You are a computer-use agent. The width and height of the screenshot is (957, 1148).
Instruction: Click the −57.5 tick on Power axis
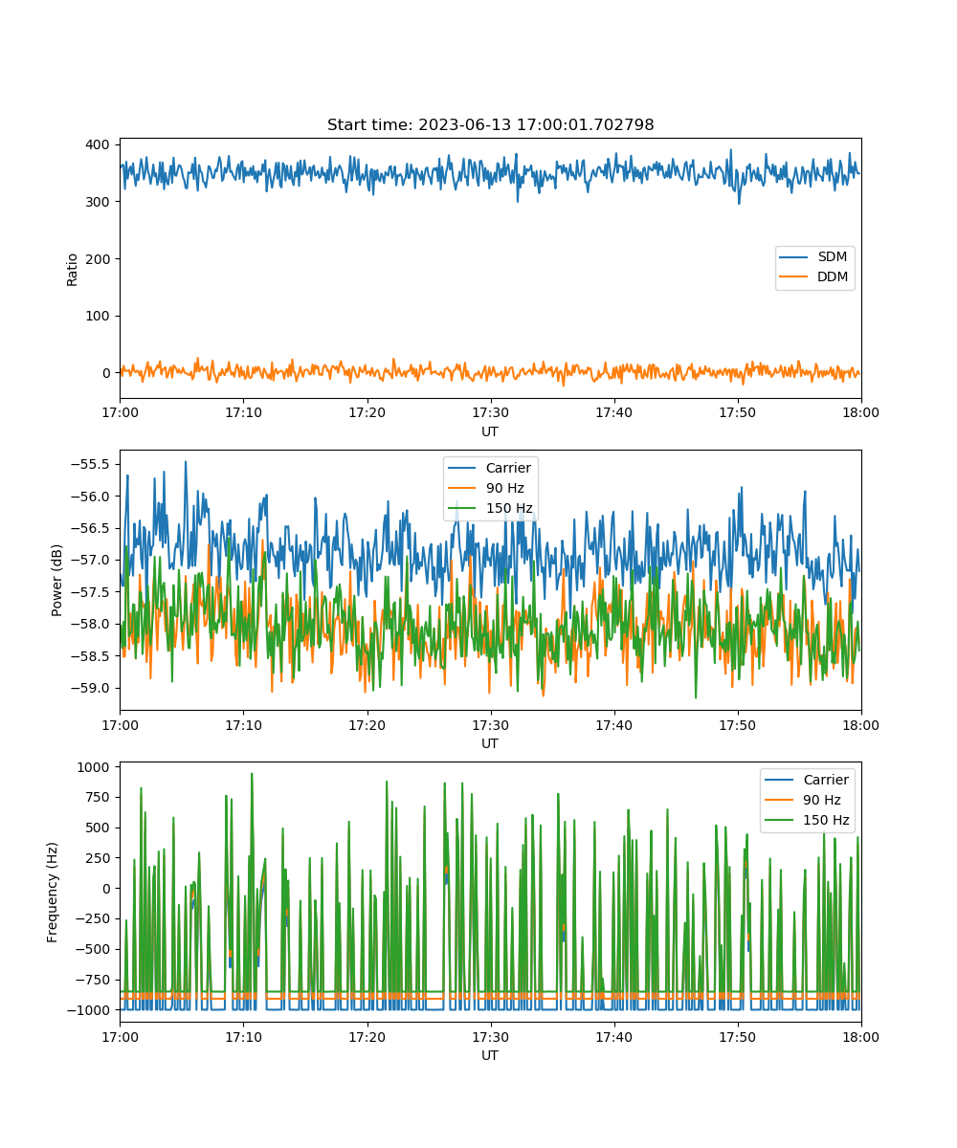tap(90, 592)
